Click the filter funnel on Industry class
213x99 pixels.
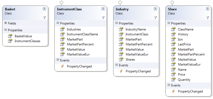click(x=155, y=18)
